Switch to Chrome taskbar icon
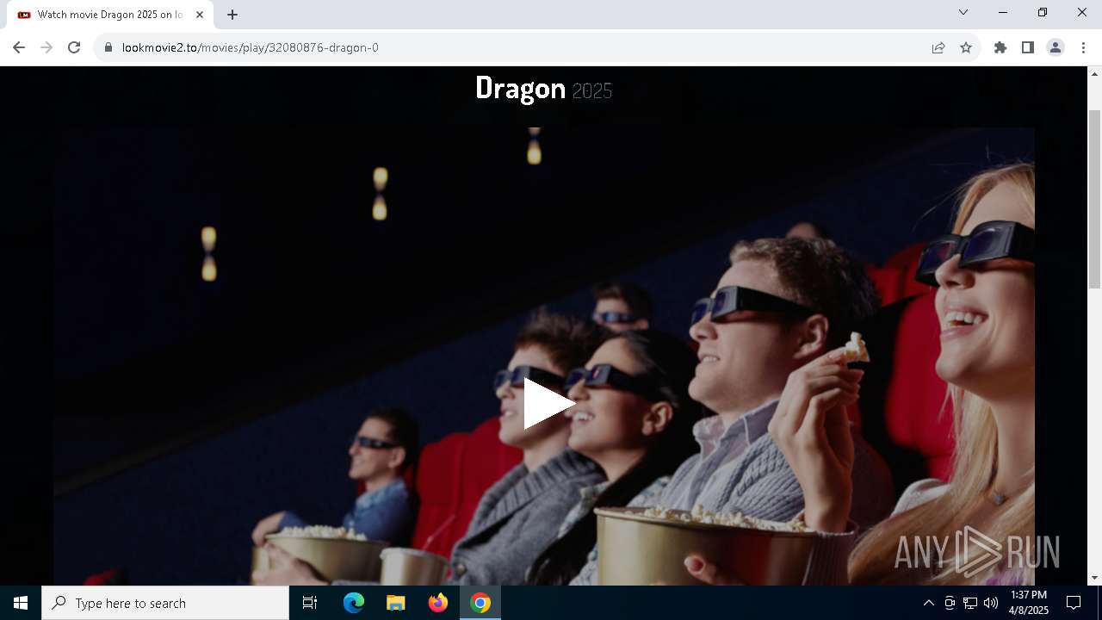Image resolution: width=1102 pixels, height=620 pixels. 480,603
